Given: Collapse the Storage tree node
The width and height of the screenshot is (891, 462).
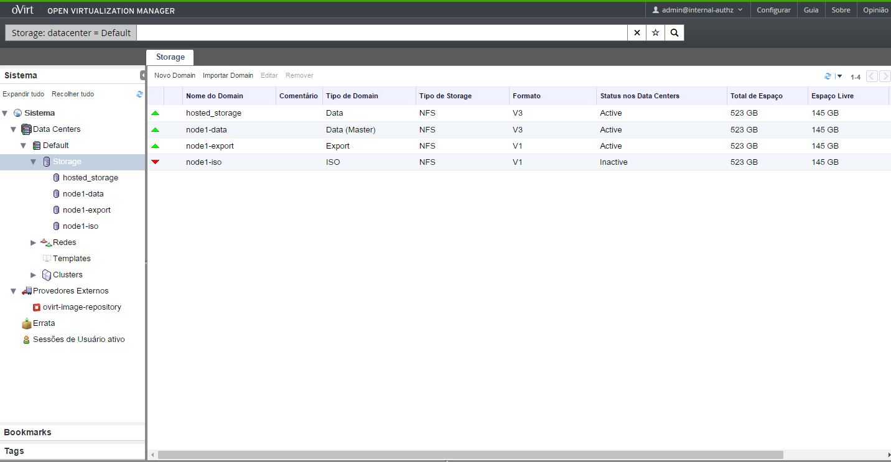Looking at the screenshot, I should pos(34,162).
